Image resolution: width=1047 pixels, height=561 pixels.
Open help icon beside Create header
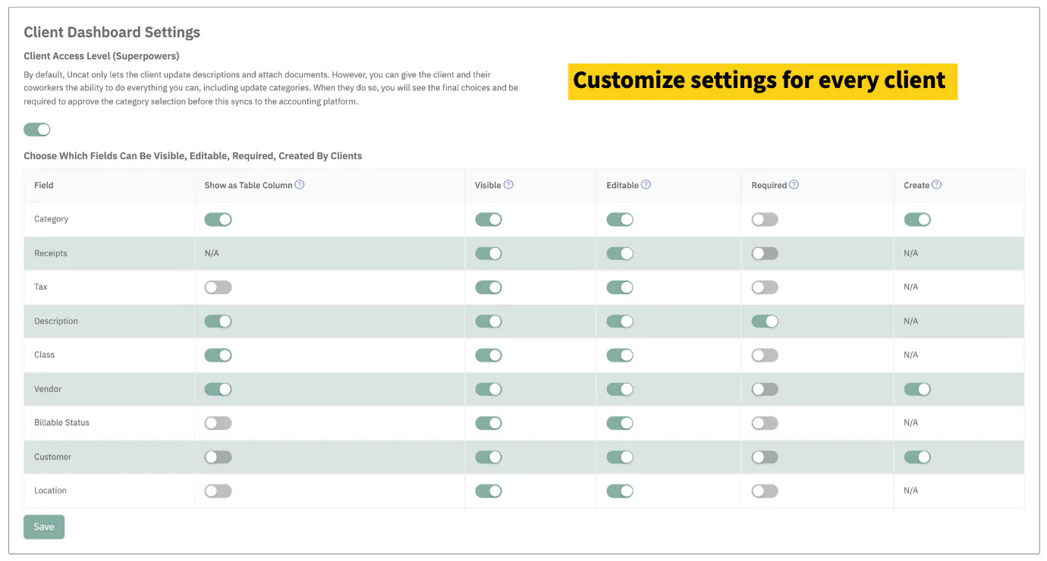coord(936,184)
